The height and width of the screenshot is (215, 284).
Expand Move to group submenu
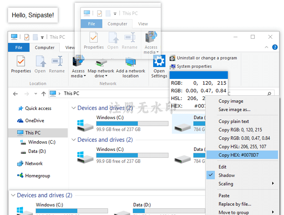coord(242,212)
